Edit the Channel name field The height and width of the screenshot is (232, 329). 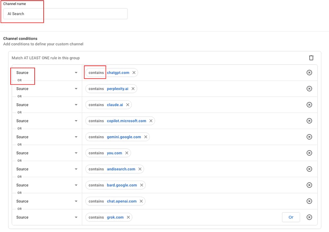(65, 14)
